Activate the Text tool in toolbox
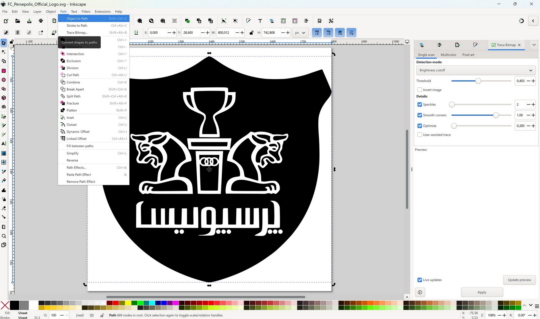Screen dimensions: 540x319 4,144
